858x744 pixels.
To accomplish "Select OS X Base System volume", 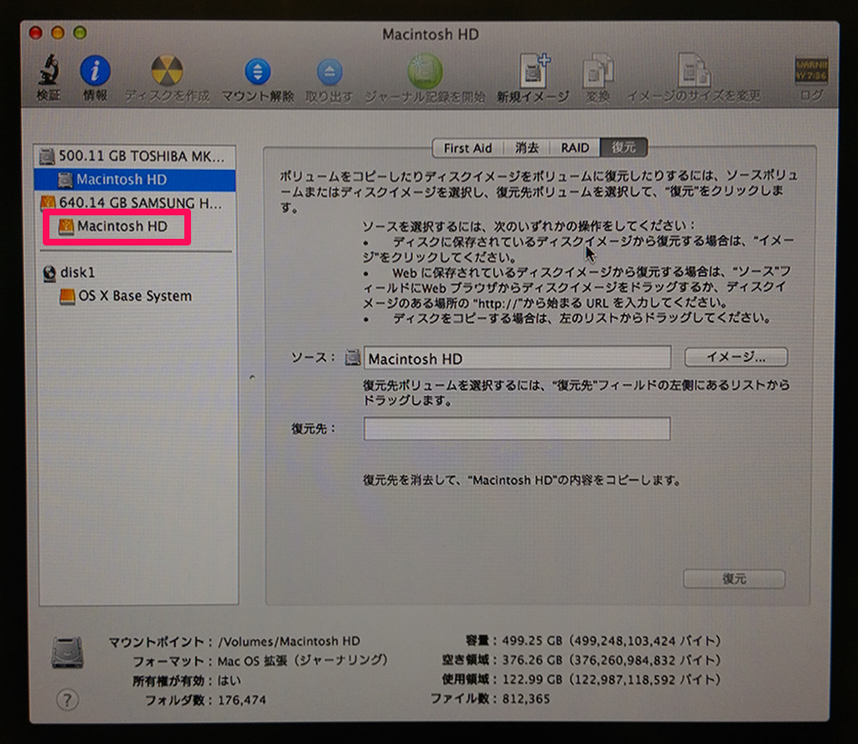I will tap(133, 297).
